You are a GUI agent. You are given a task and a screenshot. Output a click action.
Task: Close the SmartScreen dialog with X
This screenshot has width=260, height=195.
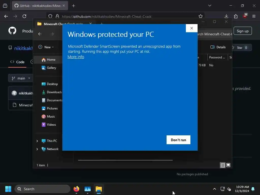[x=191, y=28]
